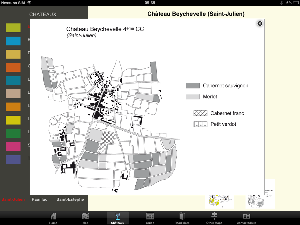300x225 pixels.
Task: Close the Château Beychevelle map popup
Action: [x=260, y=24]
